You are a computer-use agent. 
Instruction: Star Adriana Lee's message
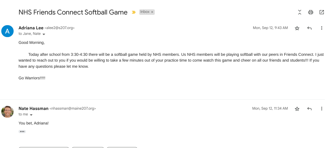point(297,28)
